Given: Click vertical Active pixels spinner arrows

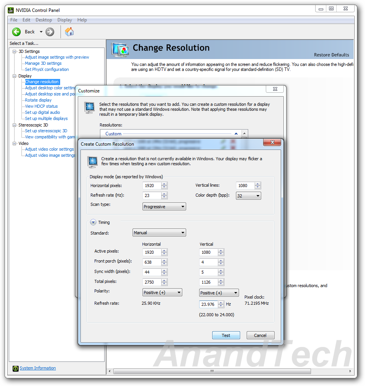Looking at the screenshot, I should 221,252.
